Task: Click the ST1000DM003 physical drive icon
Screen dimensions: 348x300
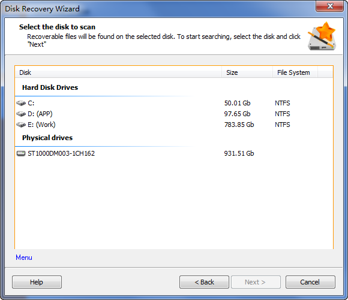Action: pyautogui.click(x=21, y=153)
